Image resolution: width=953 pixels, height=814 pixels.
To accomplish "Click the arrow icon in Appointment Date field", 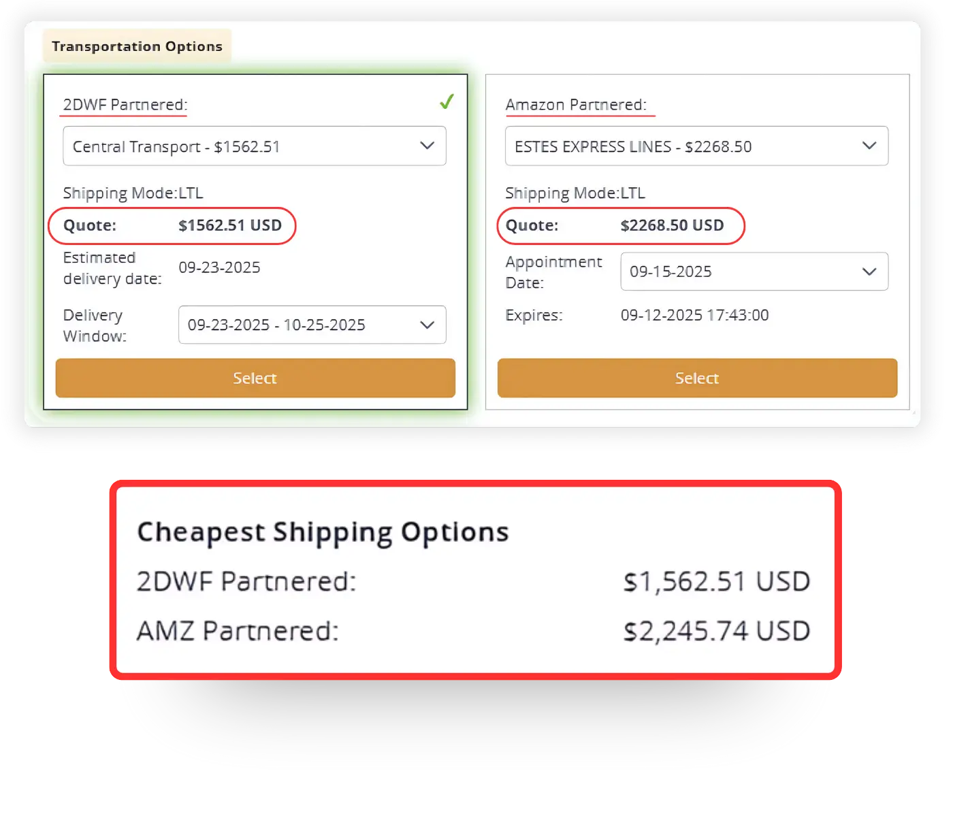I will (869, 272).
